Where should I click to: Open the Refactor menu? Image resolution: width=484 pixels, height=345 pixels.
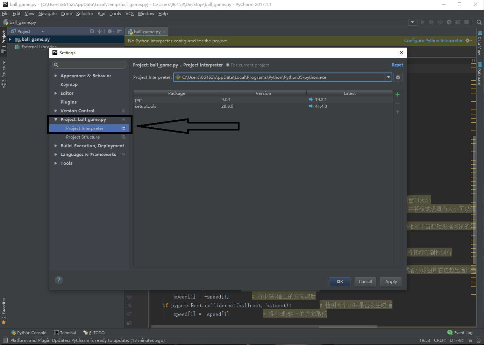tap(85, 14)
